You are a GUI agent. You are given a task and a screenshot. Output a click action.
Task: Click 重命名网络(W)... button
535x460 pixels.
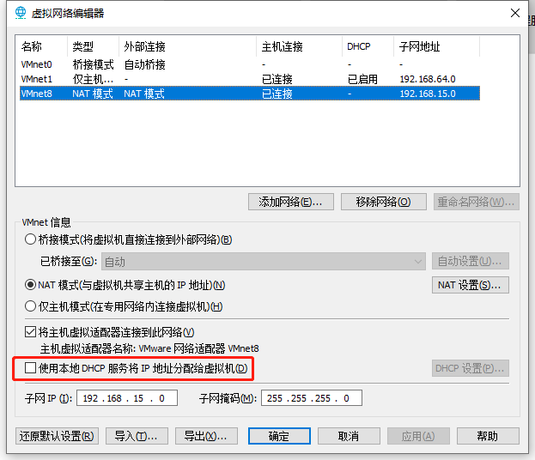477,202
